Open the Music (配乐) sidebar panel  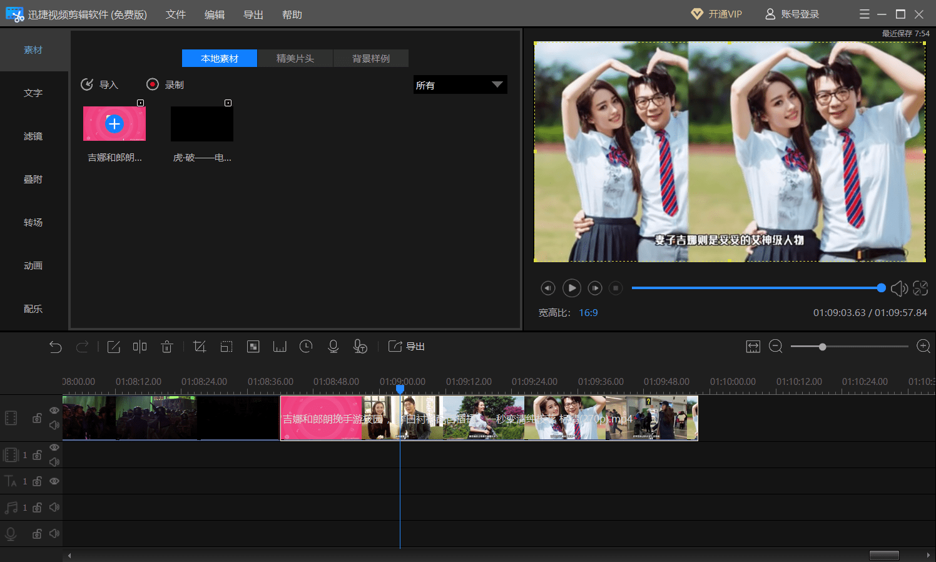click(x=34, y=309)
